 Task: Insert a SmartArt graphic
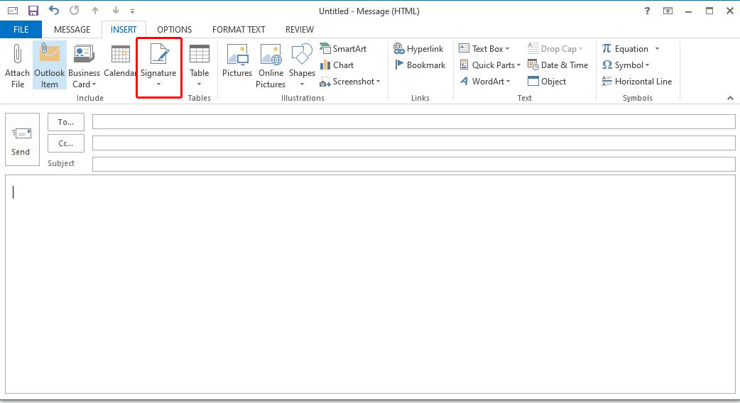click(x=344, y=48)
